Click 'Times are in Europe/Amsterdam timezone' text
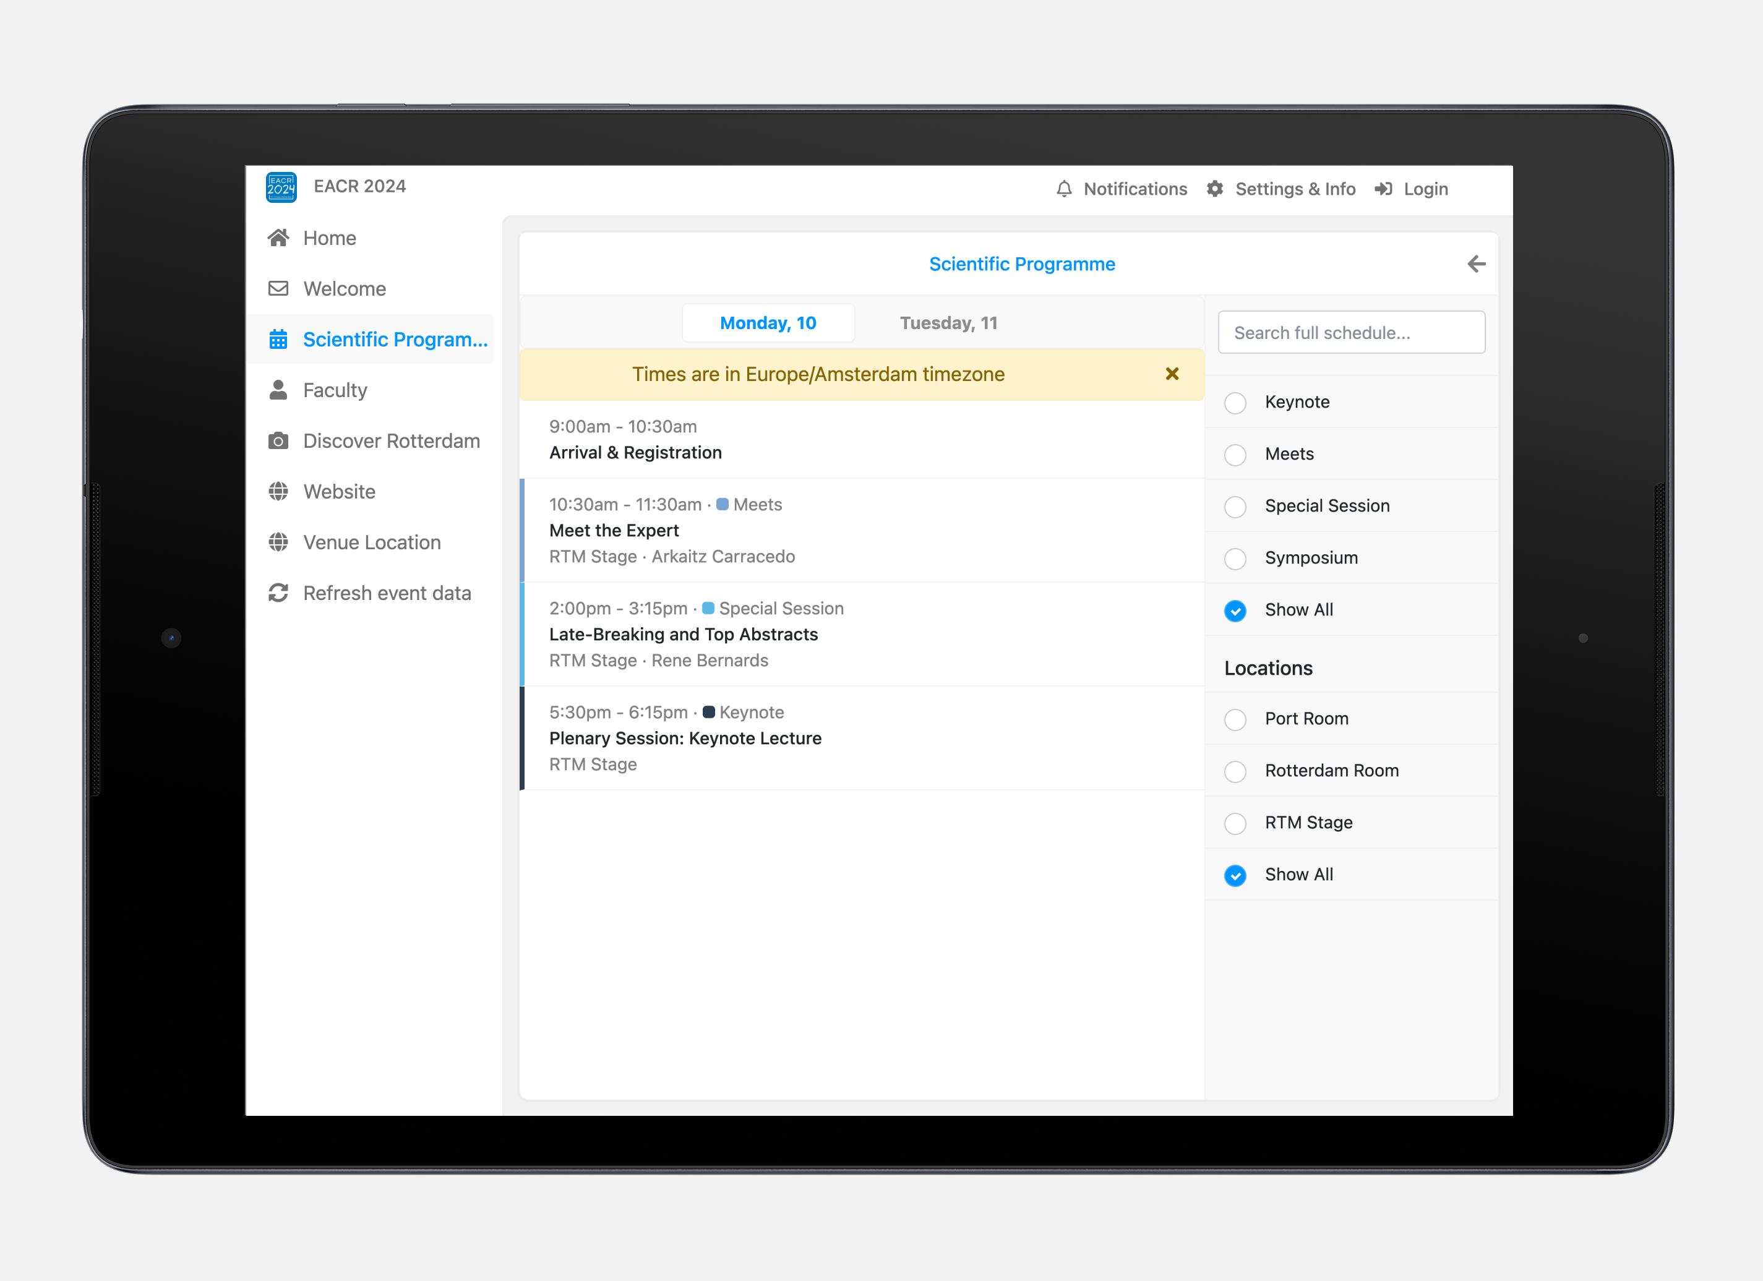Screen dimensions: 1763x1281 point(818,375)
